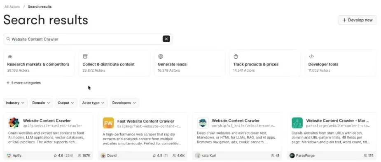381x162 pixels.
Task: Click Apify developer name
Action: 17,155
